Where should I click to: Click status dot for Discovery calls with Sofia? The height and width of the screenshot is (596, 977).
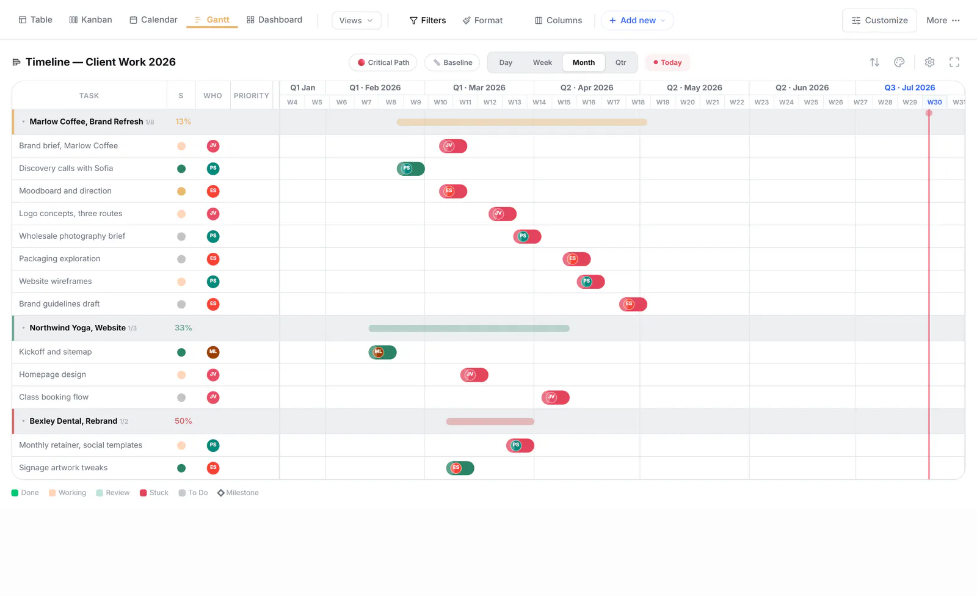pos(181,169)
